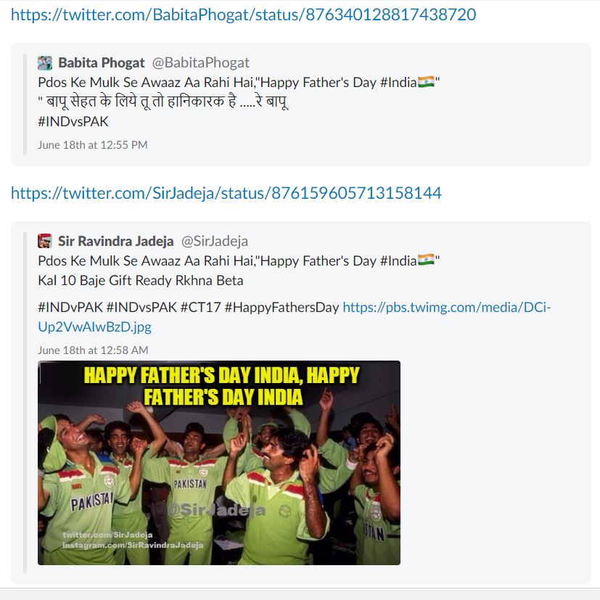
Task: Open the Babita Phogat display name
Action: tap(102, 62)
